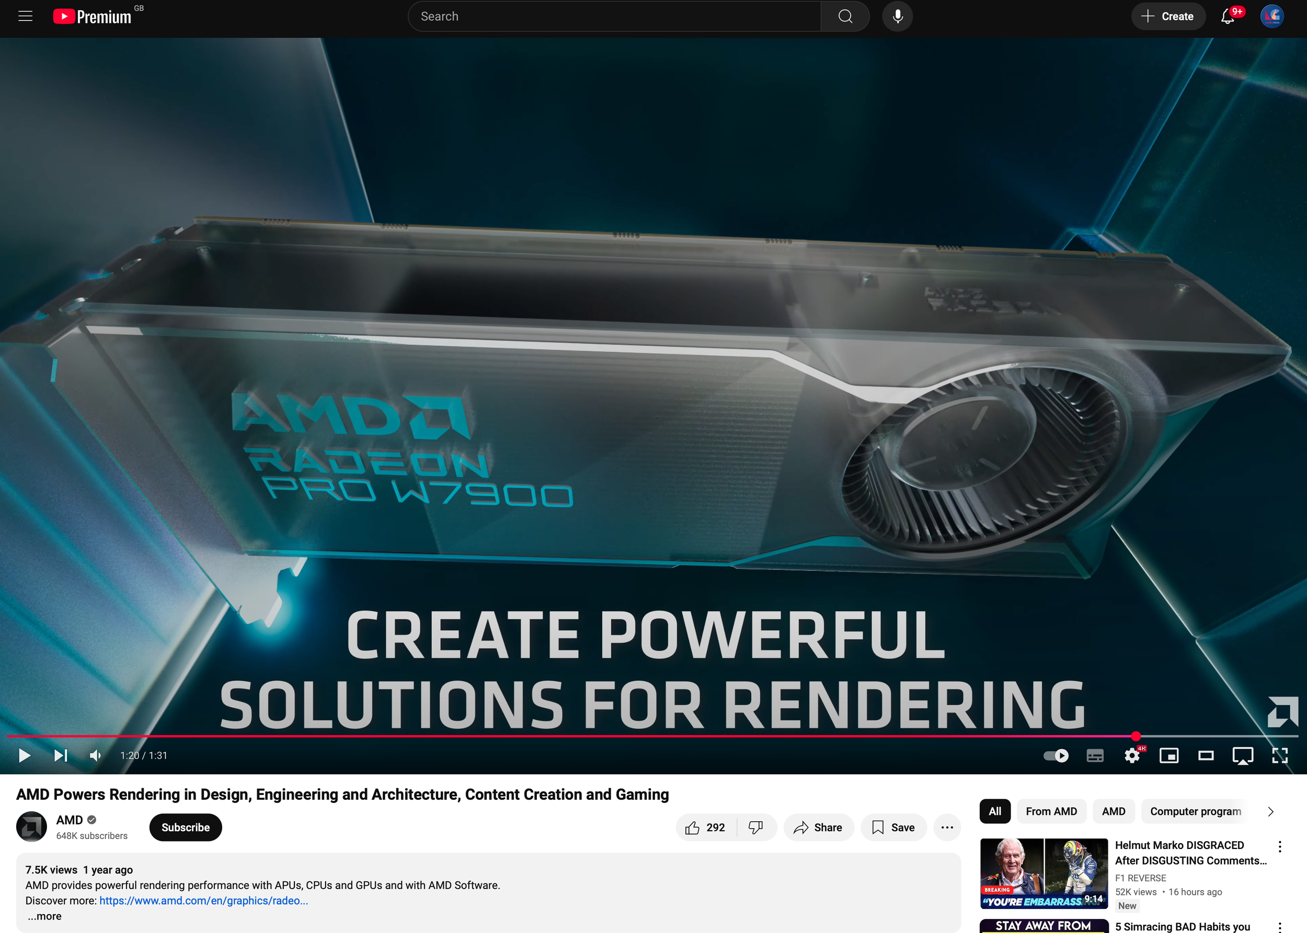Click the video title text

[342, 794]
